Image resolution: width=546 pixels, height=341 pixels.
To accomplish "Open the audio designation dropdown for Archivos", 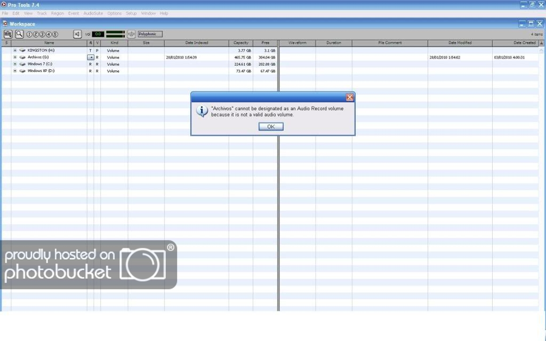I will pos(91,57).
